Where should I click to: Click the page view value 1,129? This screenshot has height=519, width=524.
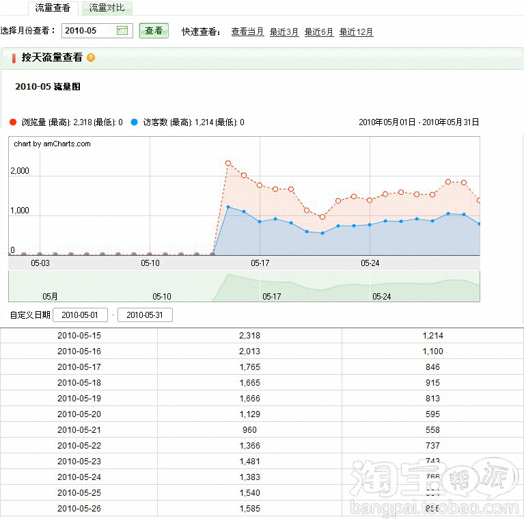pos(249,414)
